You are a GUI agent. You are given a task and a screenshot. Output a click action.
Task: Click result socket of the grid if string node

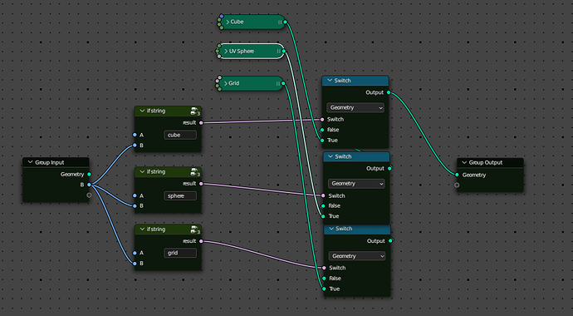pos(201,241)
